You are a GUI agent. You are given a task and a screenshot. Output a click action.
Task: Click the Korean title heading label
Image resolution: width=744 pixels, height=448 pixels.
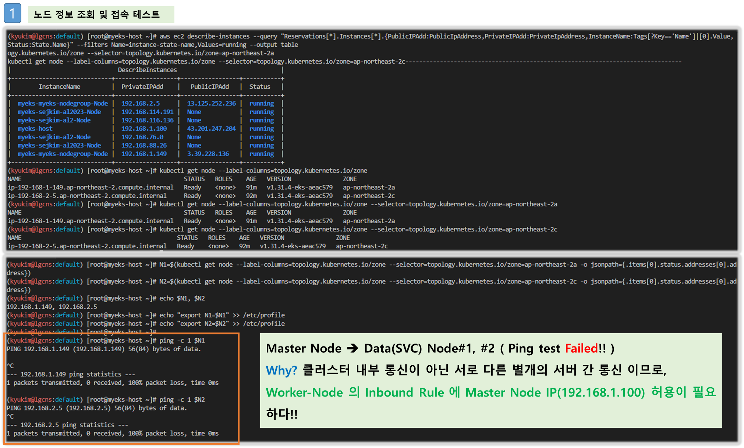[96, 14]
